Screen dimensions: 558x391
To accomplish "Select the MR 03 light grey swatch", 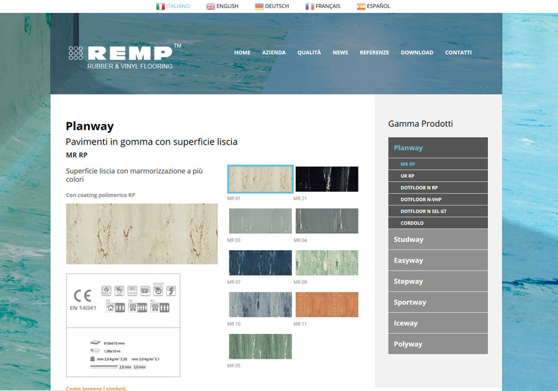I will tap(260, 221).
